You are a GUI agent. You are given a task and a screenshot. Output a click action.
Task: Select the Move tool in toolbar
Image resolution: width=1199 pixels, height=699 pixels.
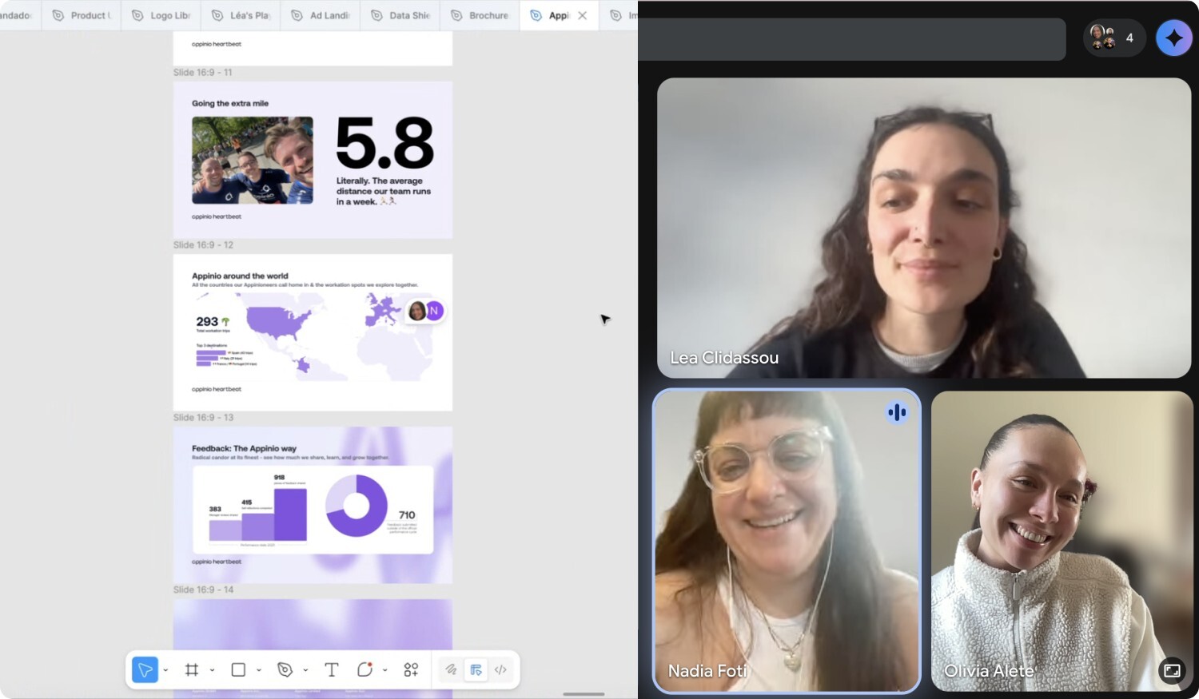(145, 670)
